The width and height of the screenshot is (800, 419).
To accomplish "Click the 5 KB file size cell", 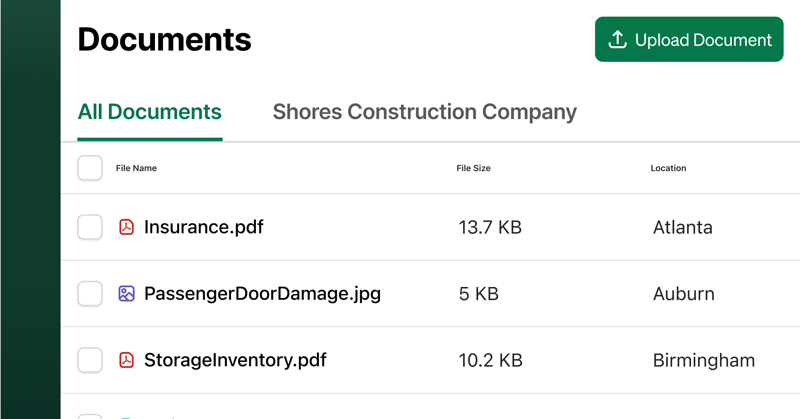I will coord(478,294).
